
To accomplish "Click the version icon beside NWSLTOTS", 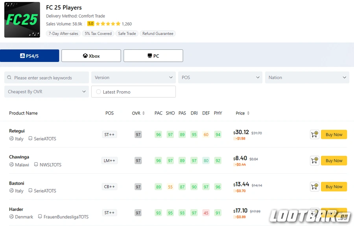I will (36, 164).
